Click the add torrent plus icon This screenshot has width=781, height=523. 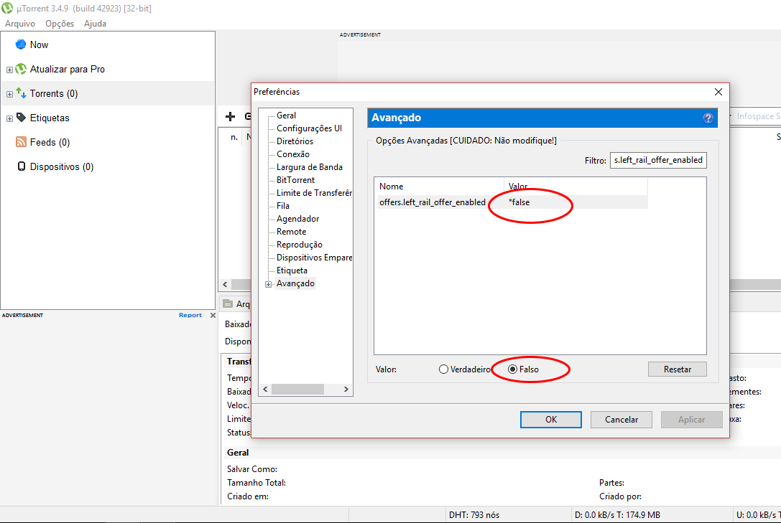tap(230, 116)
